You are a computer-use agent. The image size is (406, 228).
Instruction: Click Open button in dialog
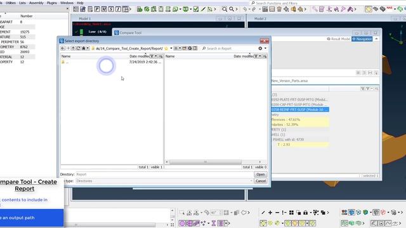(261, 175)
